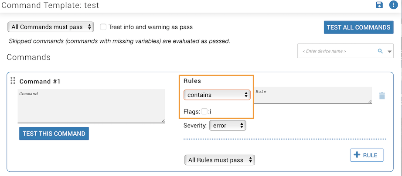
Task: Open the All Rules must pass dropdown
Action: (x=219, y=160)
